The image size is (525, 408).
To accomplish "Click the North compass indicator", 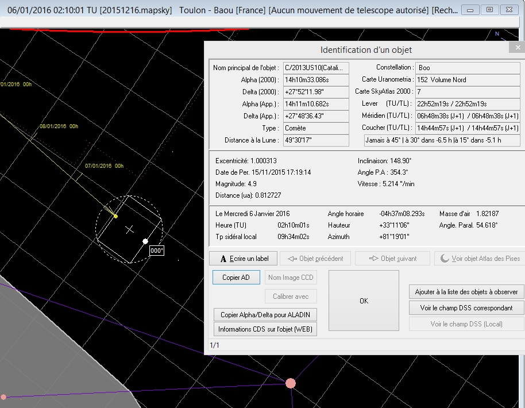I will pos(497,34).
